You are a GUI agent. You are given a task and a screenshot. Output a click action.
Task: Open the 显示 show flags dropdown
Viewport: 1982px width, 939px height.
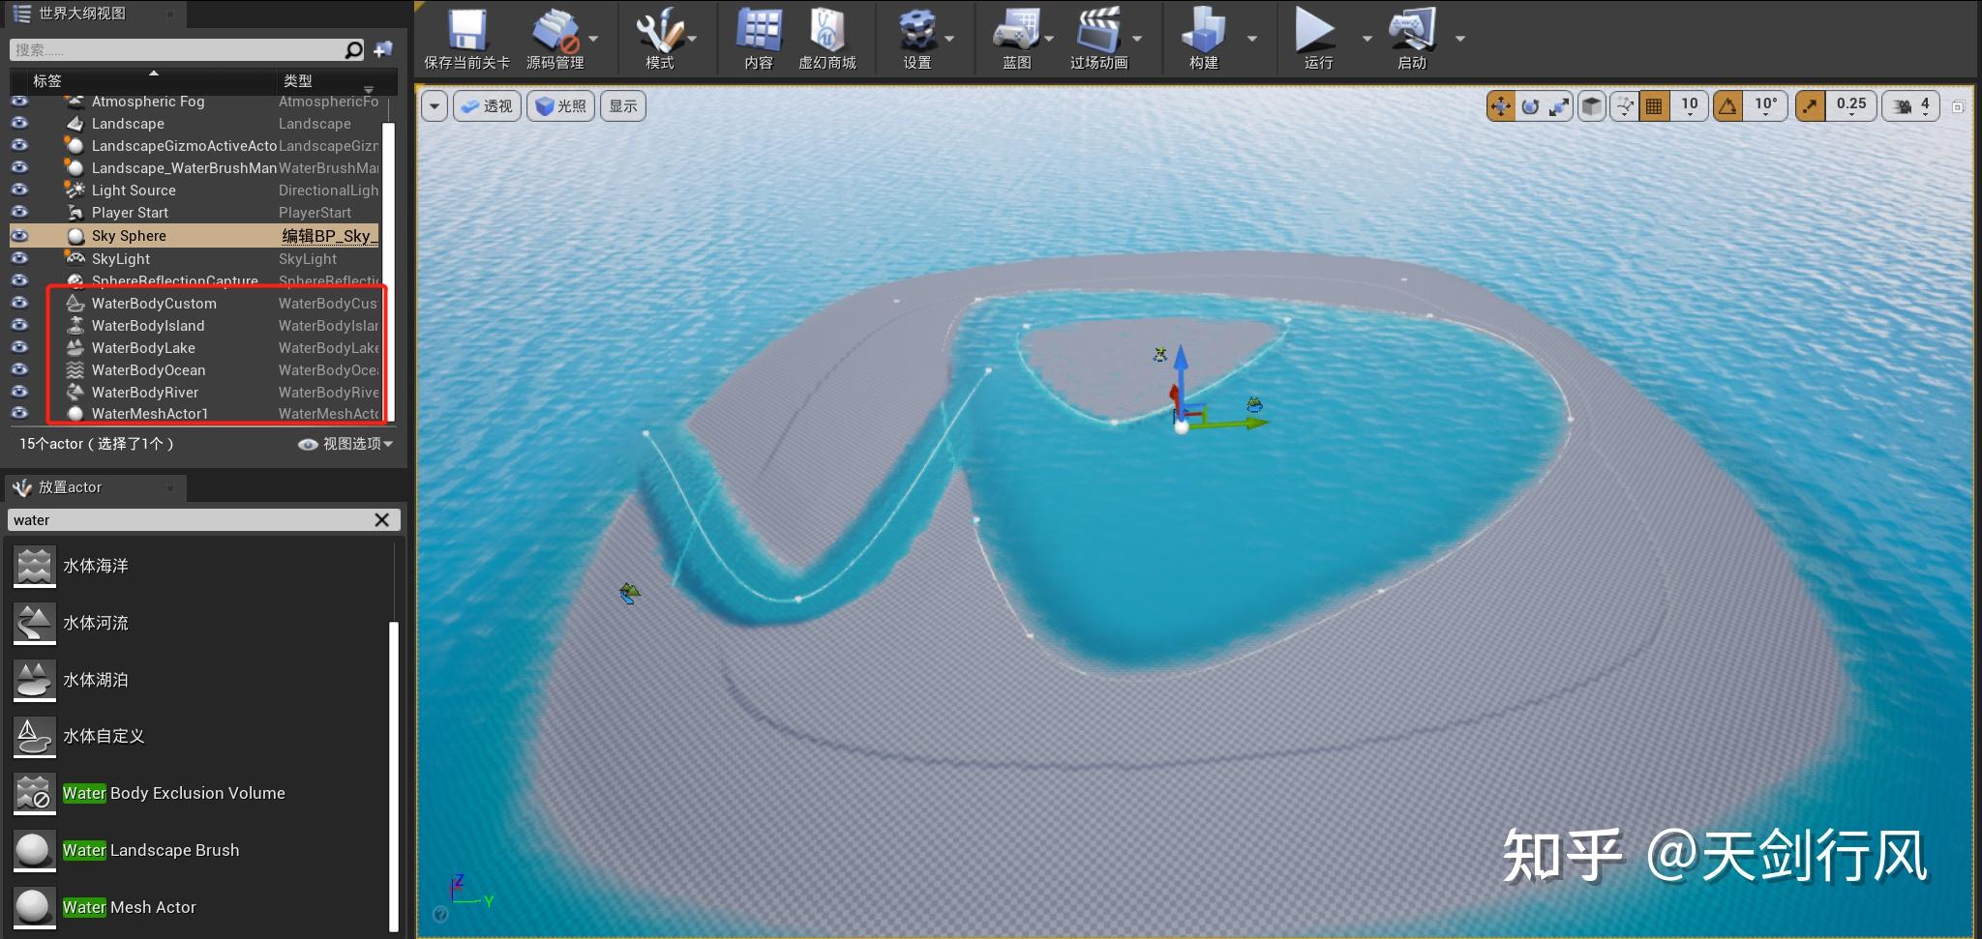(622, 105)
